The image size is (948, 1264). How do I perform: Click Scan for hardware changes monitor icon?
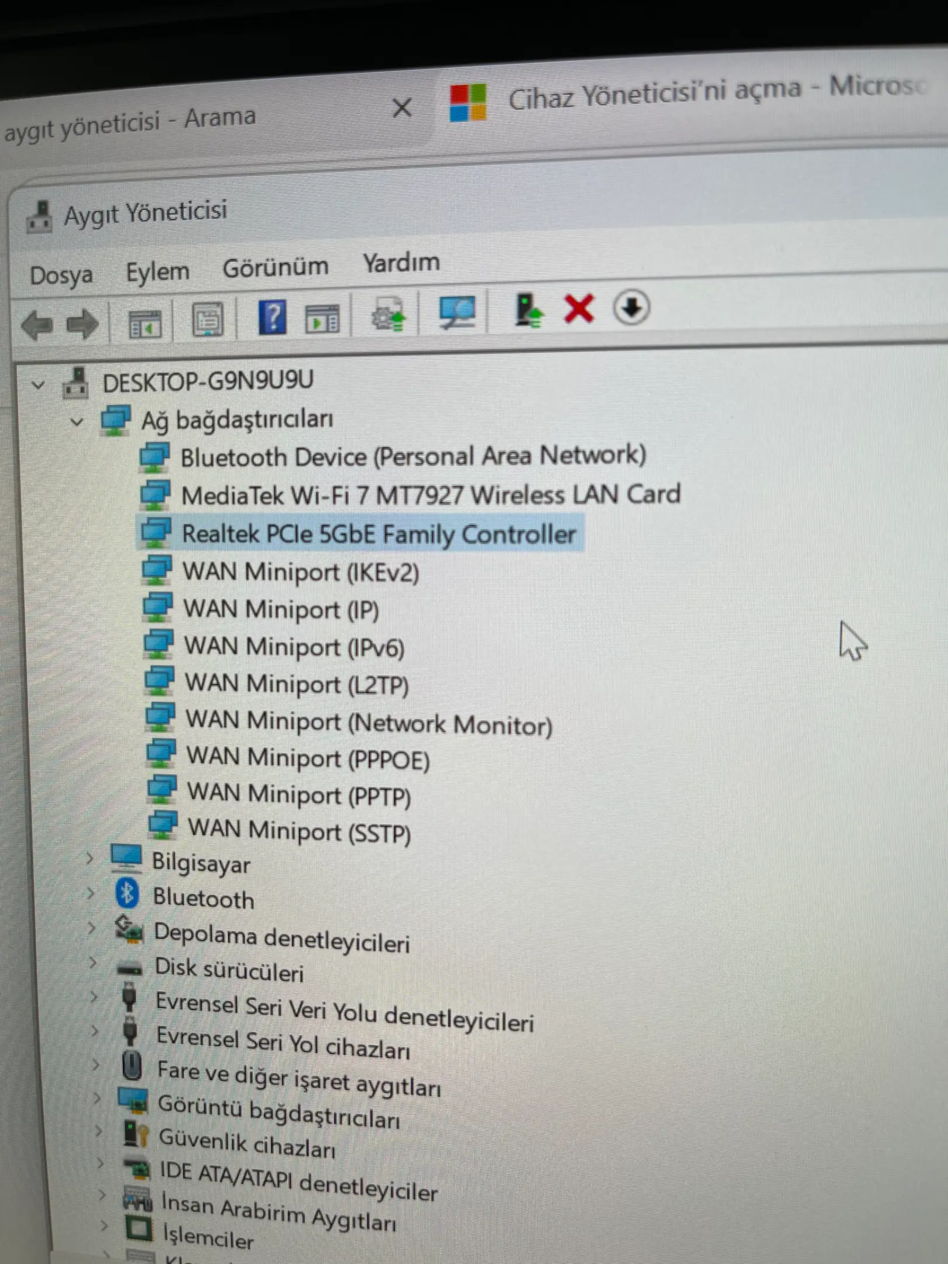pos(457,312)
